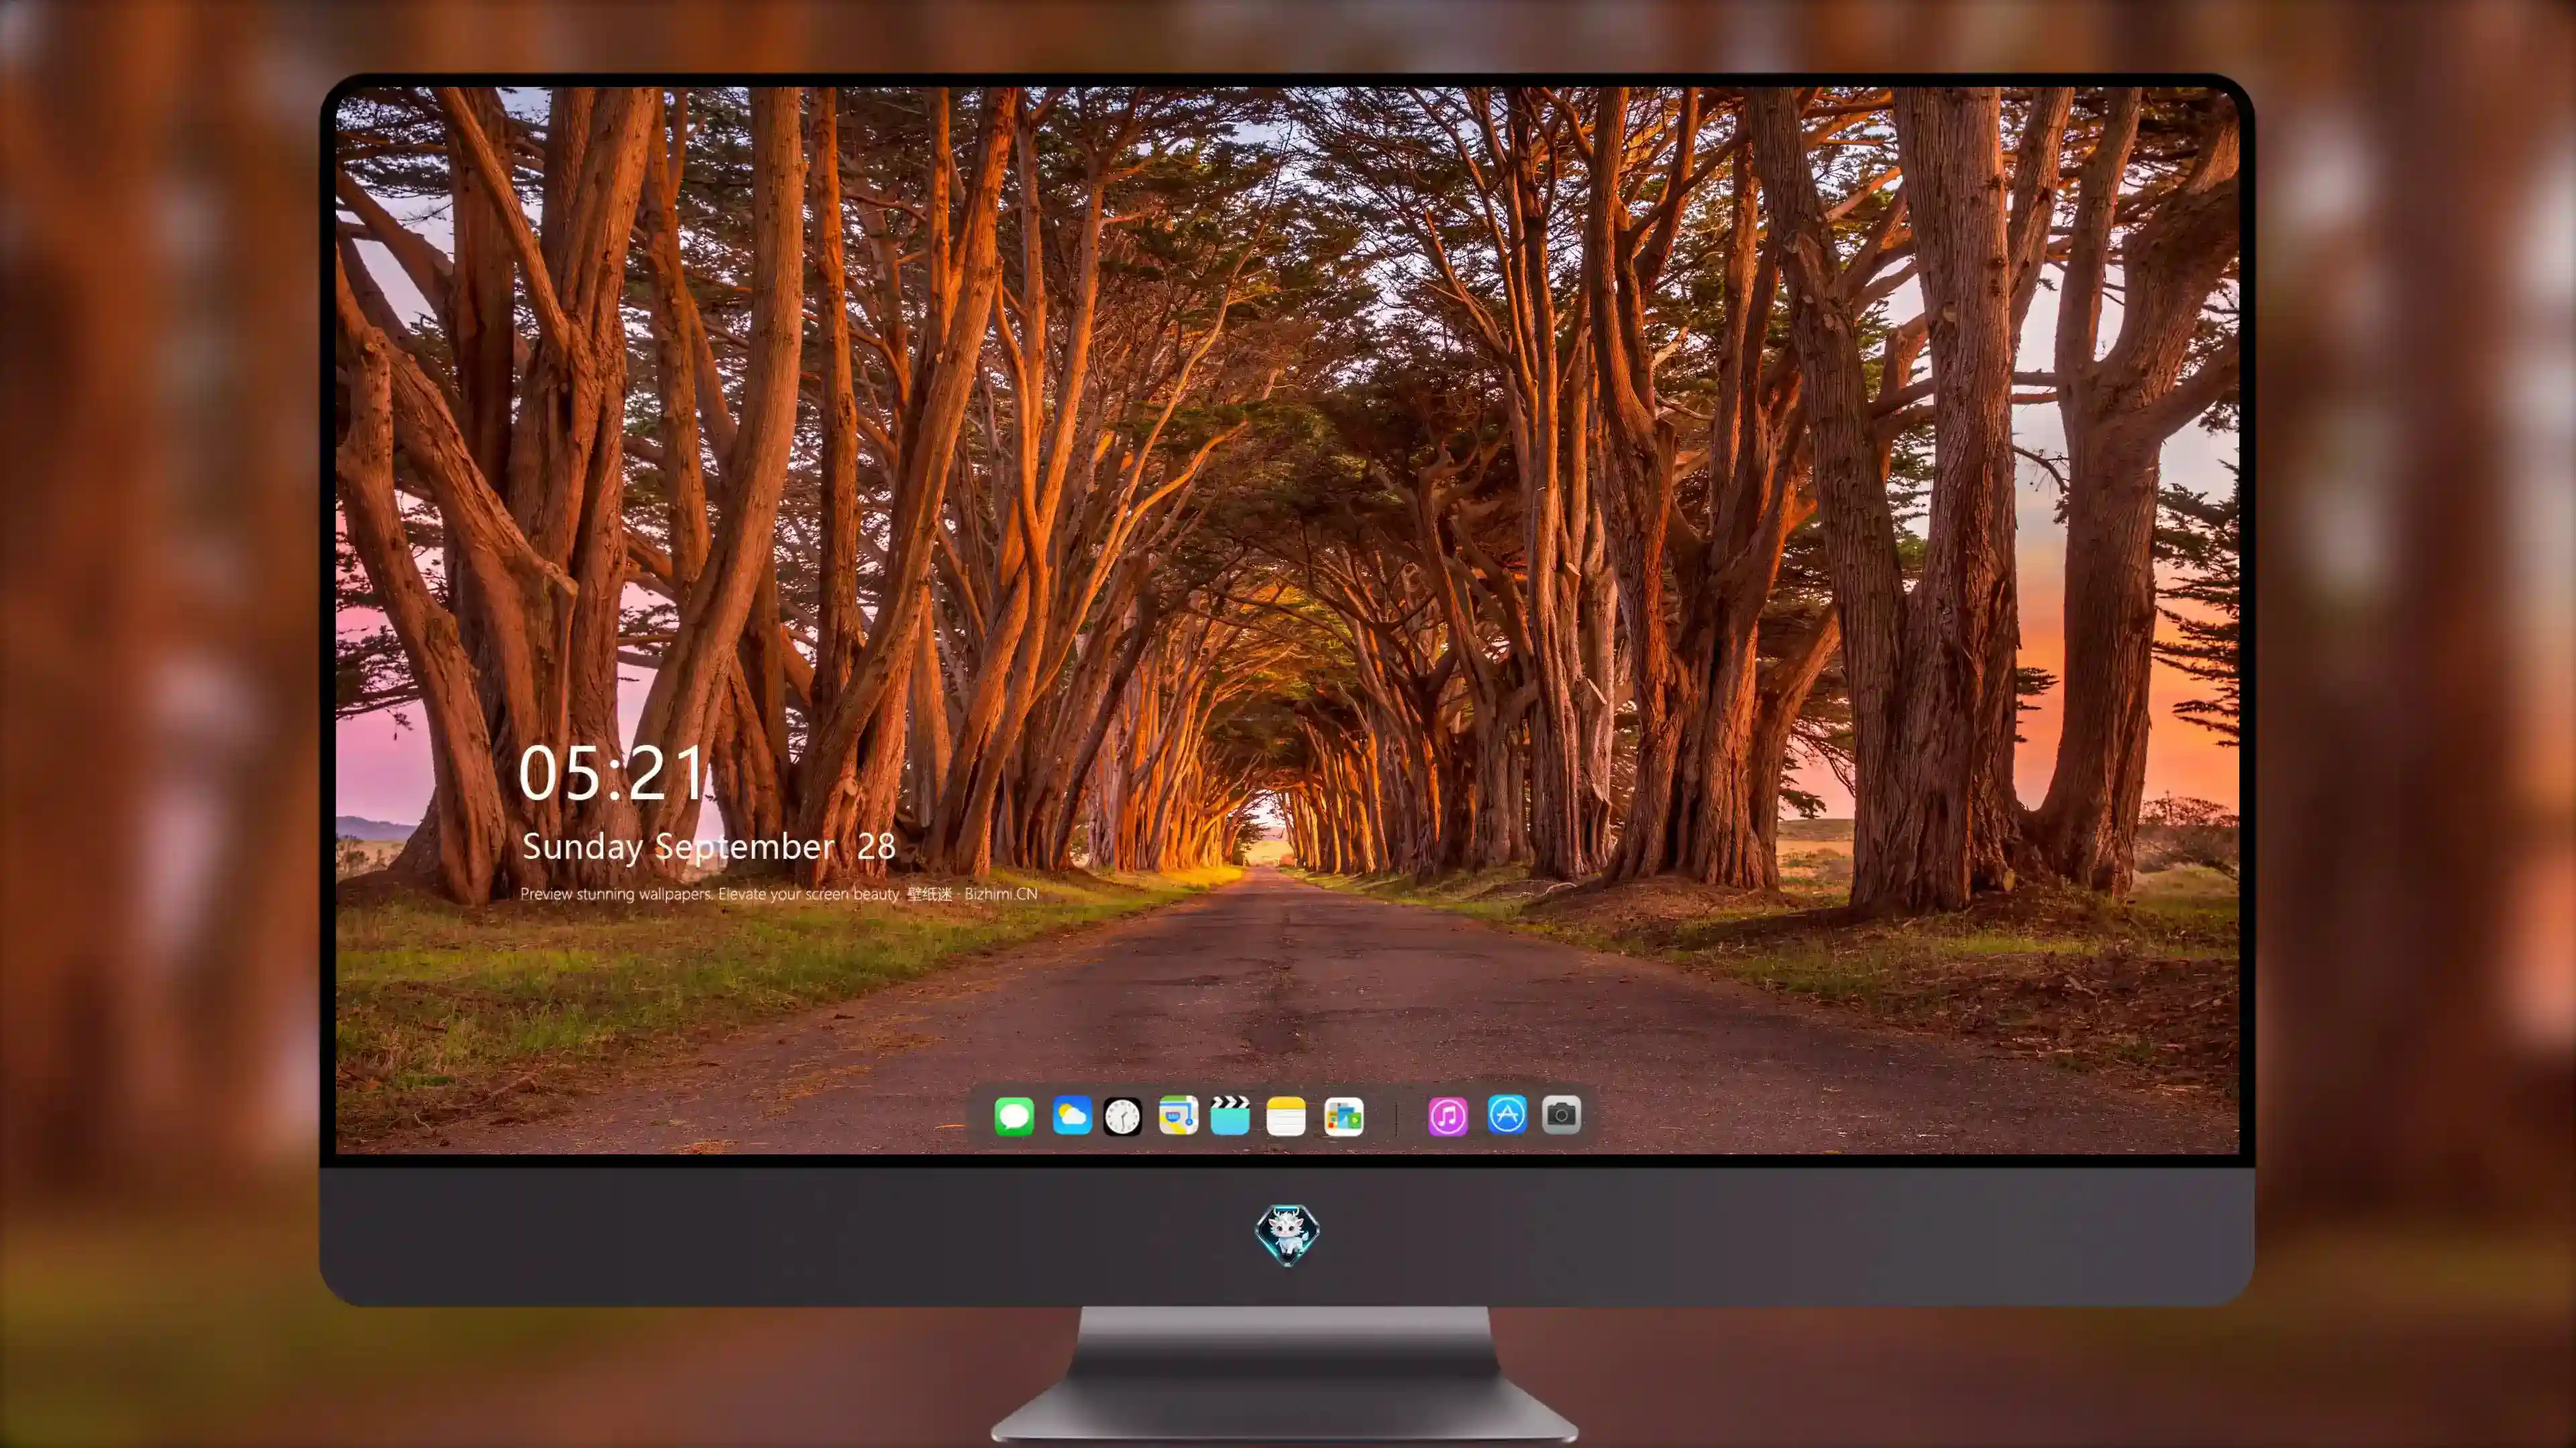This screenshot has height=1448, width=2576.
Task: Open the yellow Notes app
Action: 1286,1115
